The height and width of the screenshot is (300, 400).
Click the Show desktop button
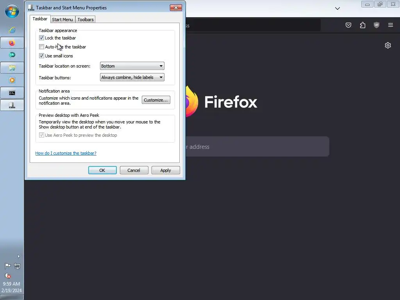point(12,297)
